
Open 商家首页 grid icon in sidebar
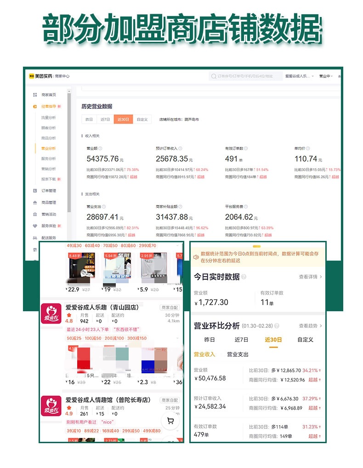tap(35, 95)
